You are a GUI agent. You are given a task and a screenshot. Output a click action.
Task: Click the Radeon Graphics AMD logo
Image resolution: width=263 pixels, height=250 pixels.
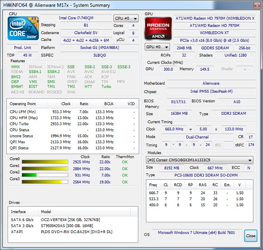(x=158, y=28)
